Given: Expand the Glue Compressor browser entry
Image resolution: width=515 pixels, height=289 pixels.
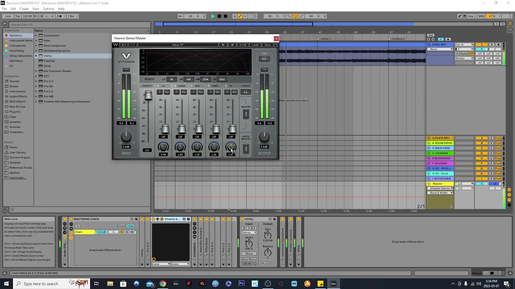Looking at the screenshot, I should (36, 46).
